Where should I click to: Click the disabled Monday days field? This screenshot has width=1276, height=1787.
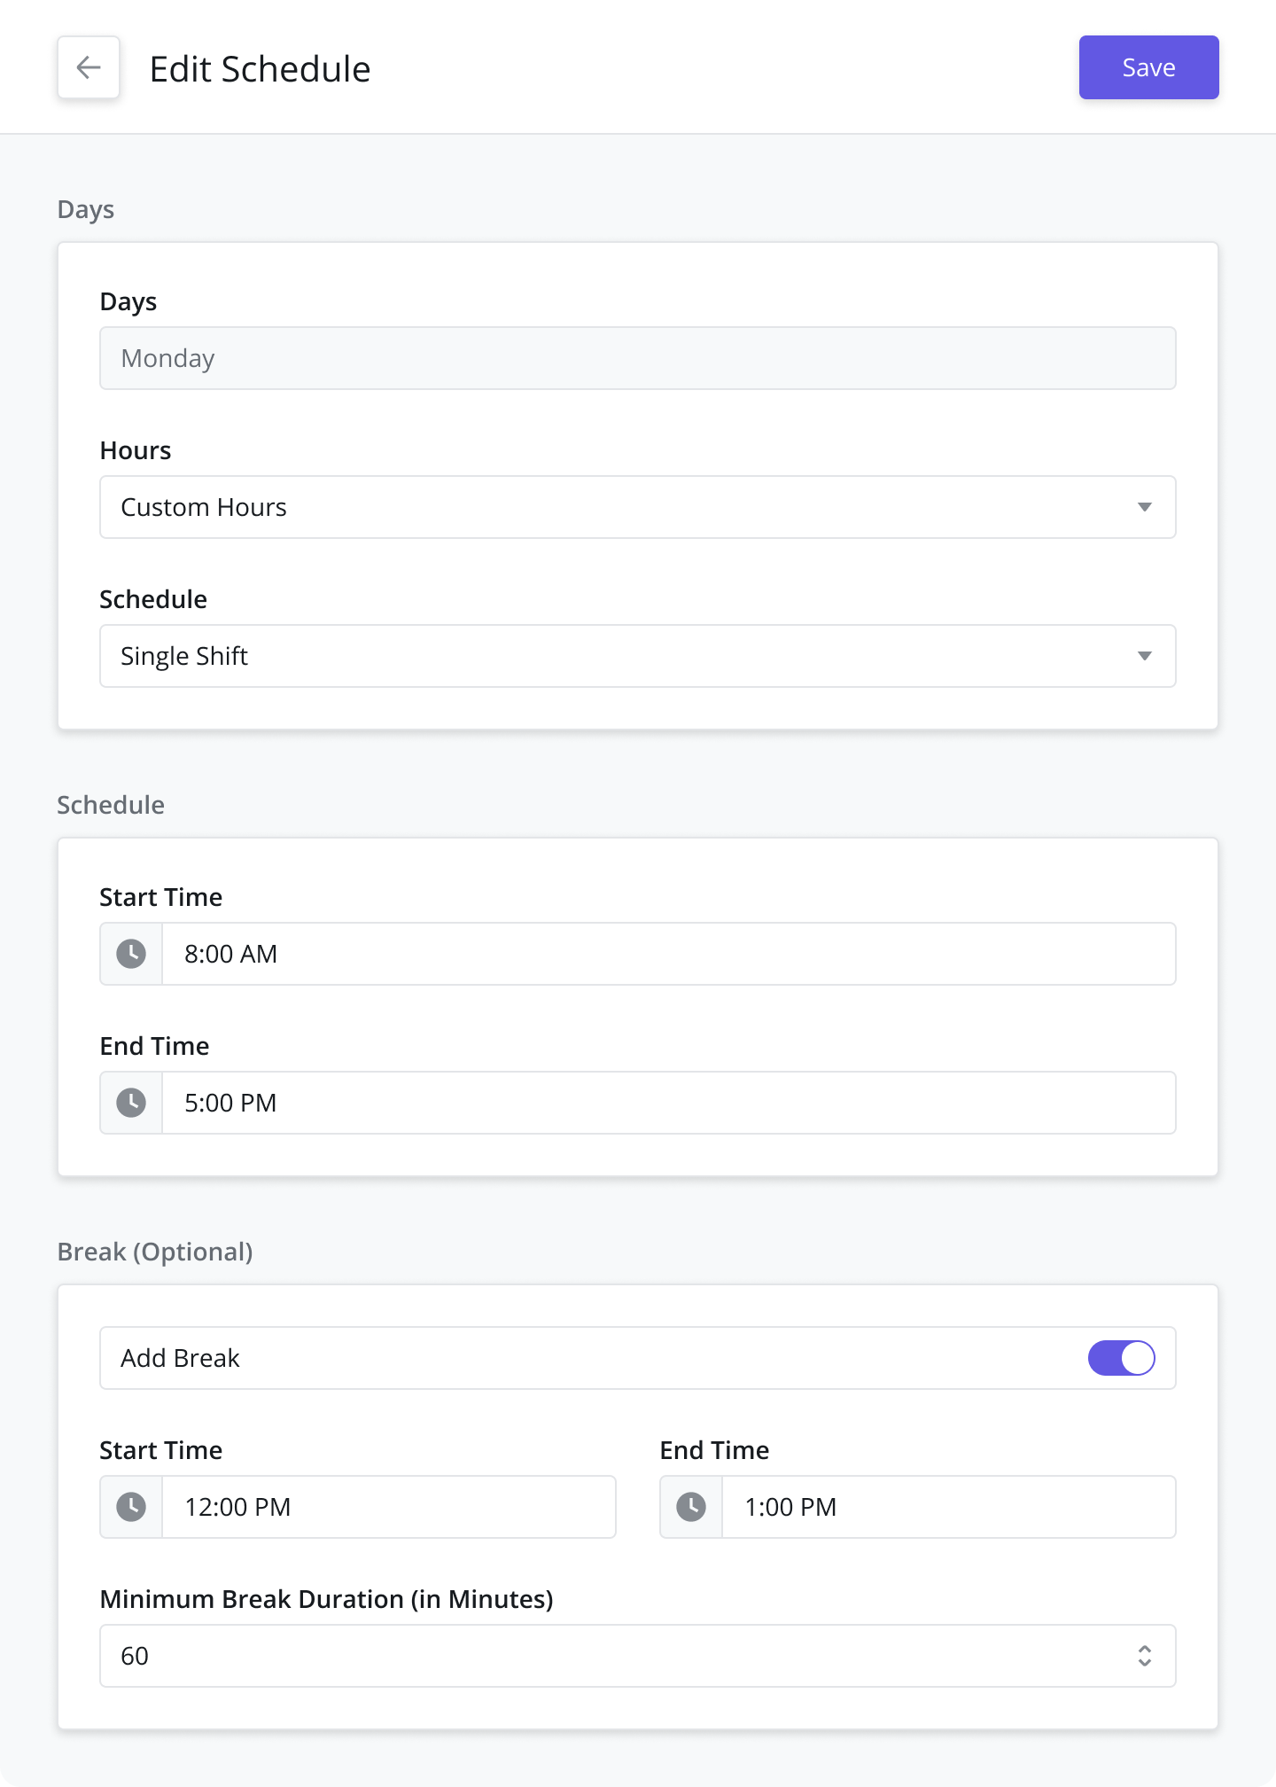click(638, 358)
